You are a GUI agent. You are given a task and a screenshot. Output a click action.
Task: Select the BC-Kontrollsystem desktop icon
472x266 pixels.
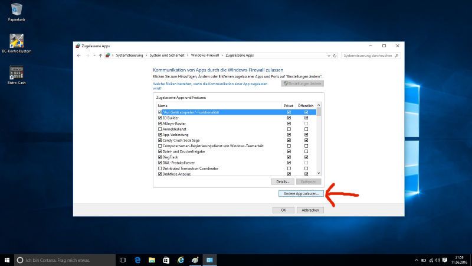[17, 43]
